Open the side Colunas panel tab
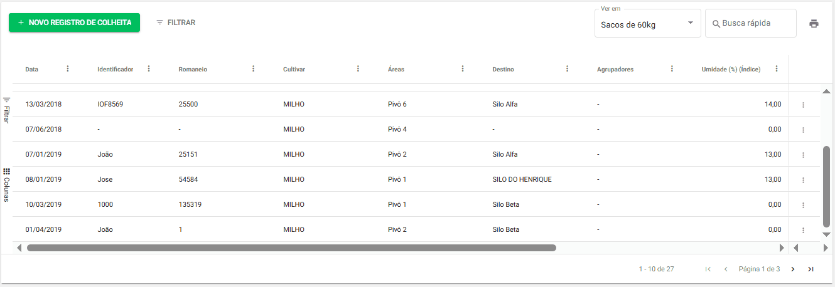 click(x=6, y=184)
